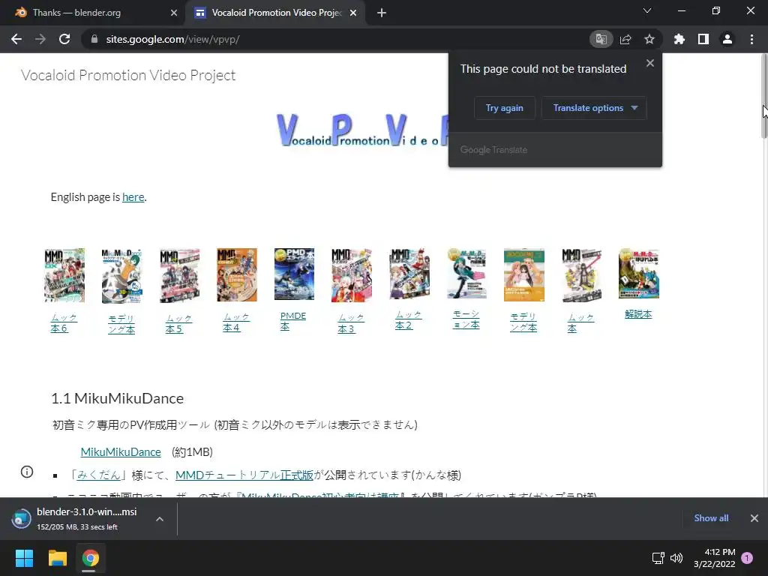Click the address bar URL
Image resolution: width=768 pixels, height=576 pixels.
(172, 39)
